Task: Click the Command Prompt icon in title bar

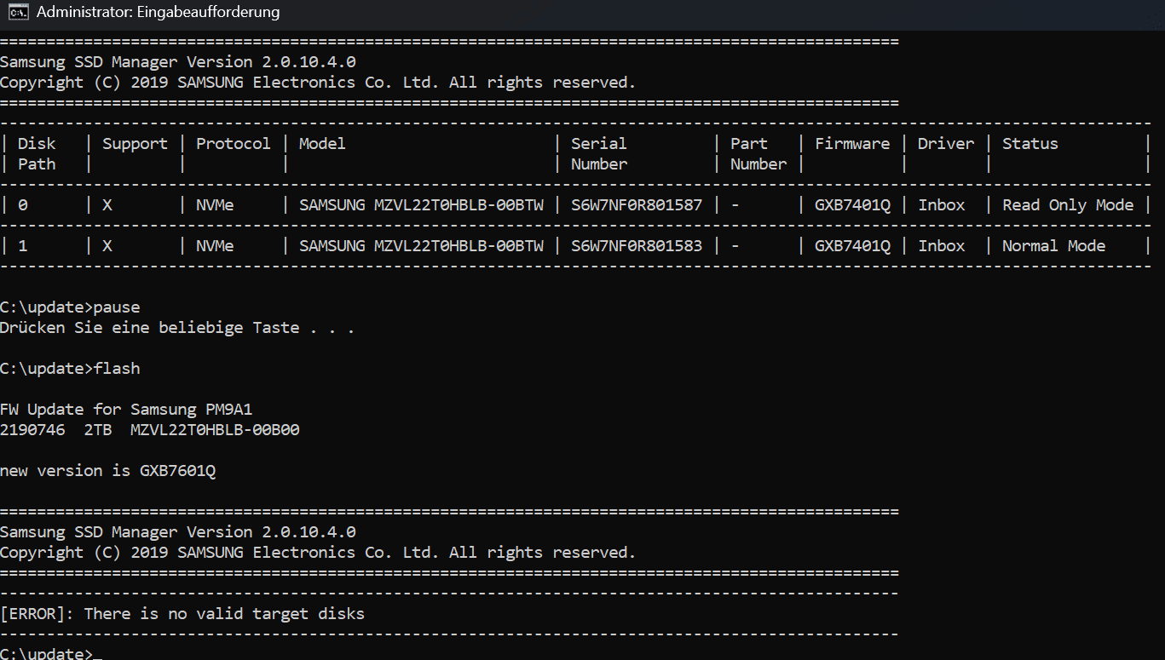Action: coord(18,13)
